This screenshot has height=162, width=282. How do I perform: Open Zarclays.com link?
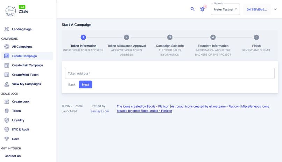[x=100, y=111]
